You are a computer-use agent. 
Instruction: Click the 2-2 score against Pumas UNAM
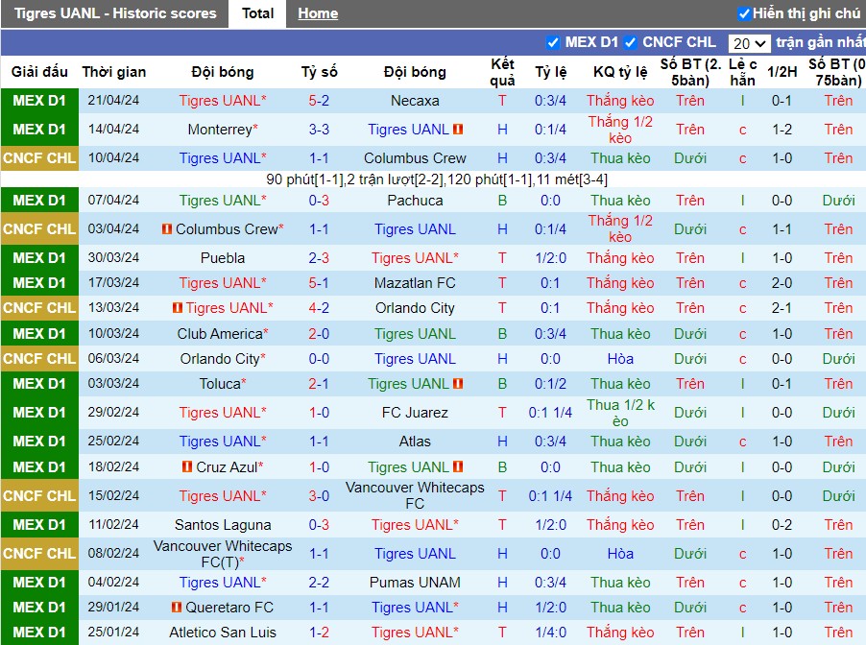pyautogui.click(x=319, y=582)
